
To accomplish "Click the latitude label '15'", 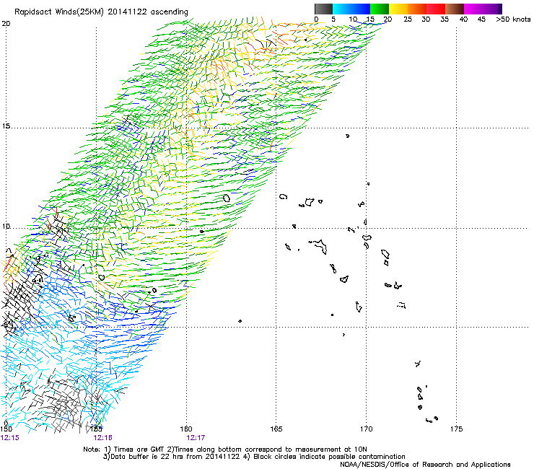I will (x=6, y=126).
